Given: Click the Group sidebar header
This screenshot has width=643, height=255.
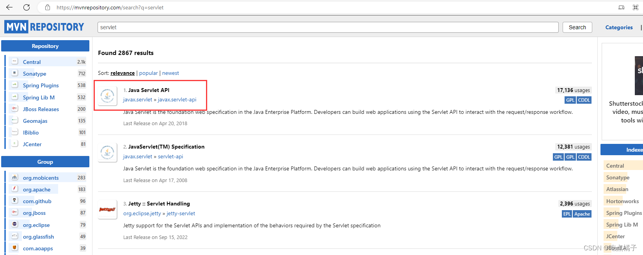Looking at the screenshot, I should (45, 162).
